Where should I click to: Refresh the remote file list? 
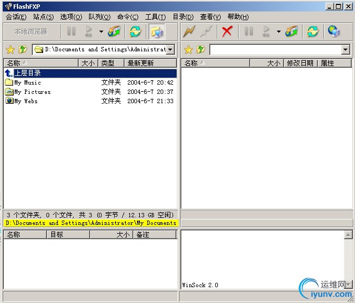tap(312, 32)
